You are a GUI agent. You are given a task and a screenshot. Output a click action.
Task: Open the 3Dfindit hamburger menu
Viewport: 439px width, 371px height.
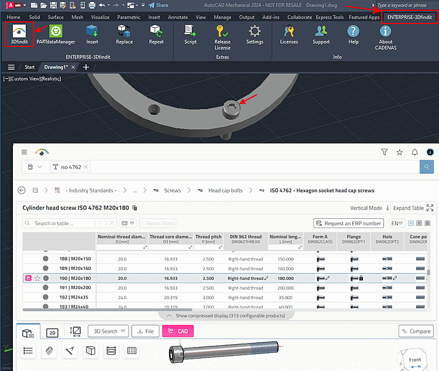pos(25,152)
